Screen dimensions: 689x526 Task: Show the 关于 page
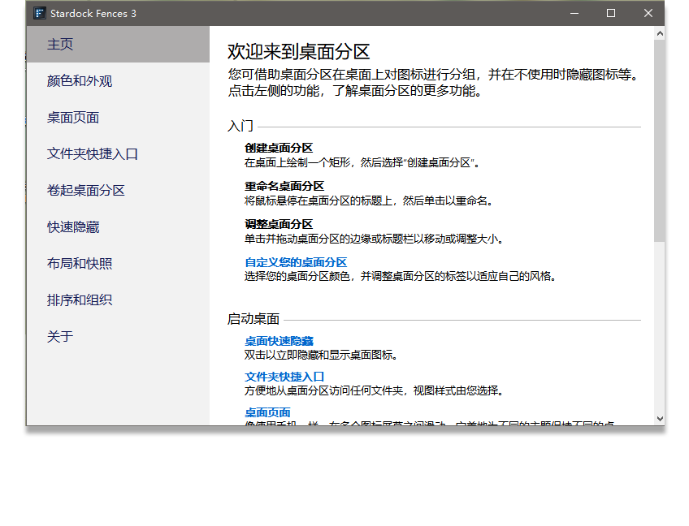pos(60,337)
